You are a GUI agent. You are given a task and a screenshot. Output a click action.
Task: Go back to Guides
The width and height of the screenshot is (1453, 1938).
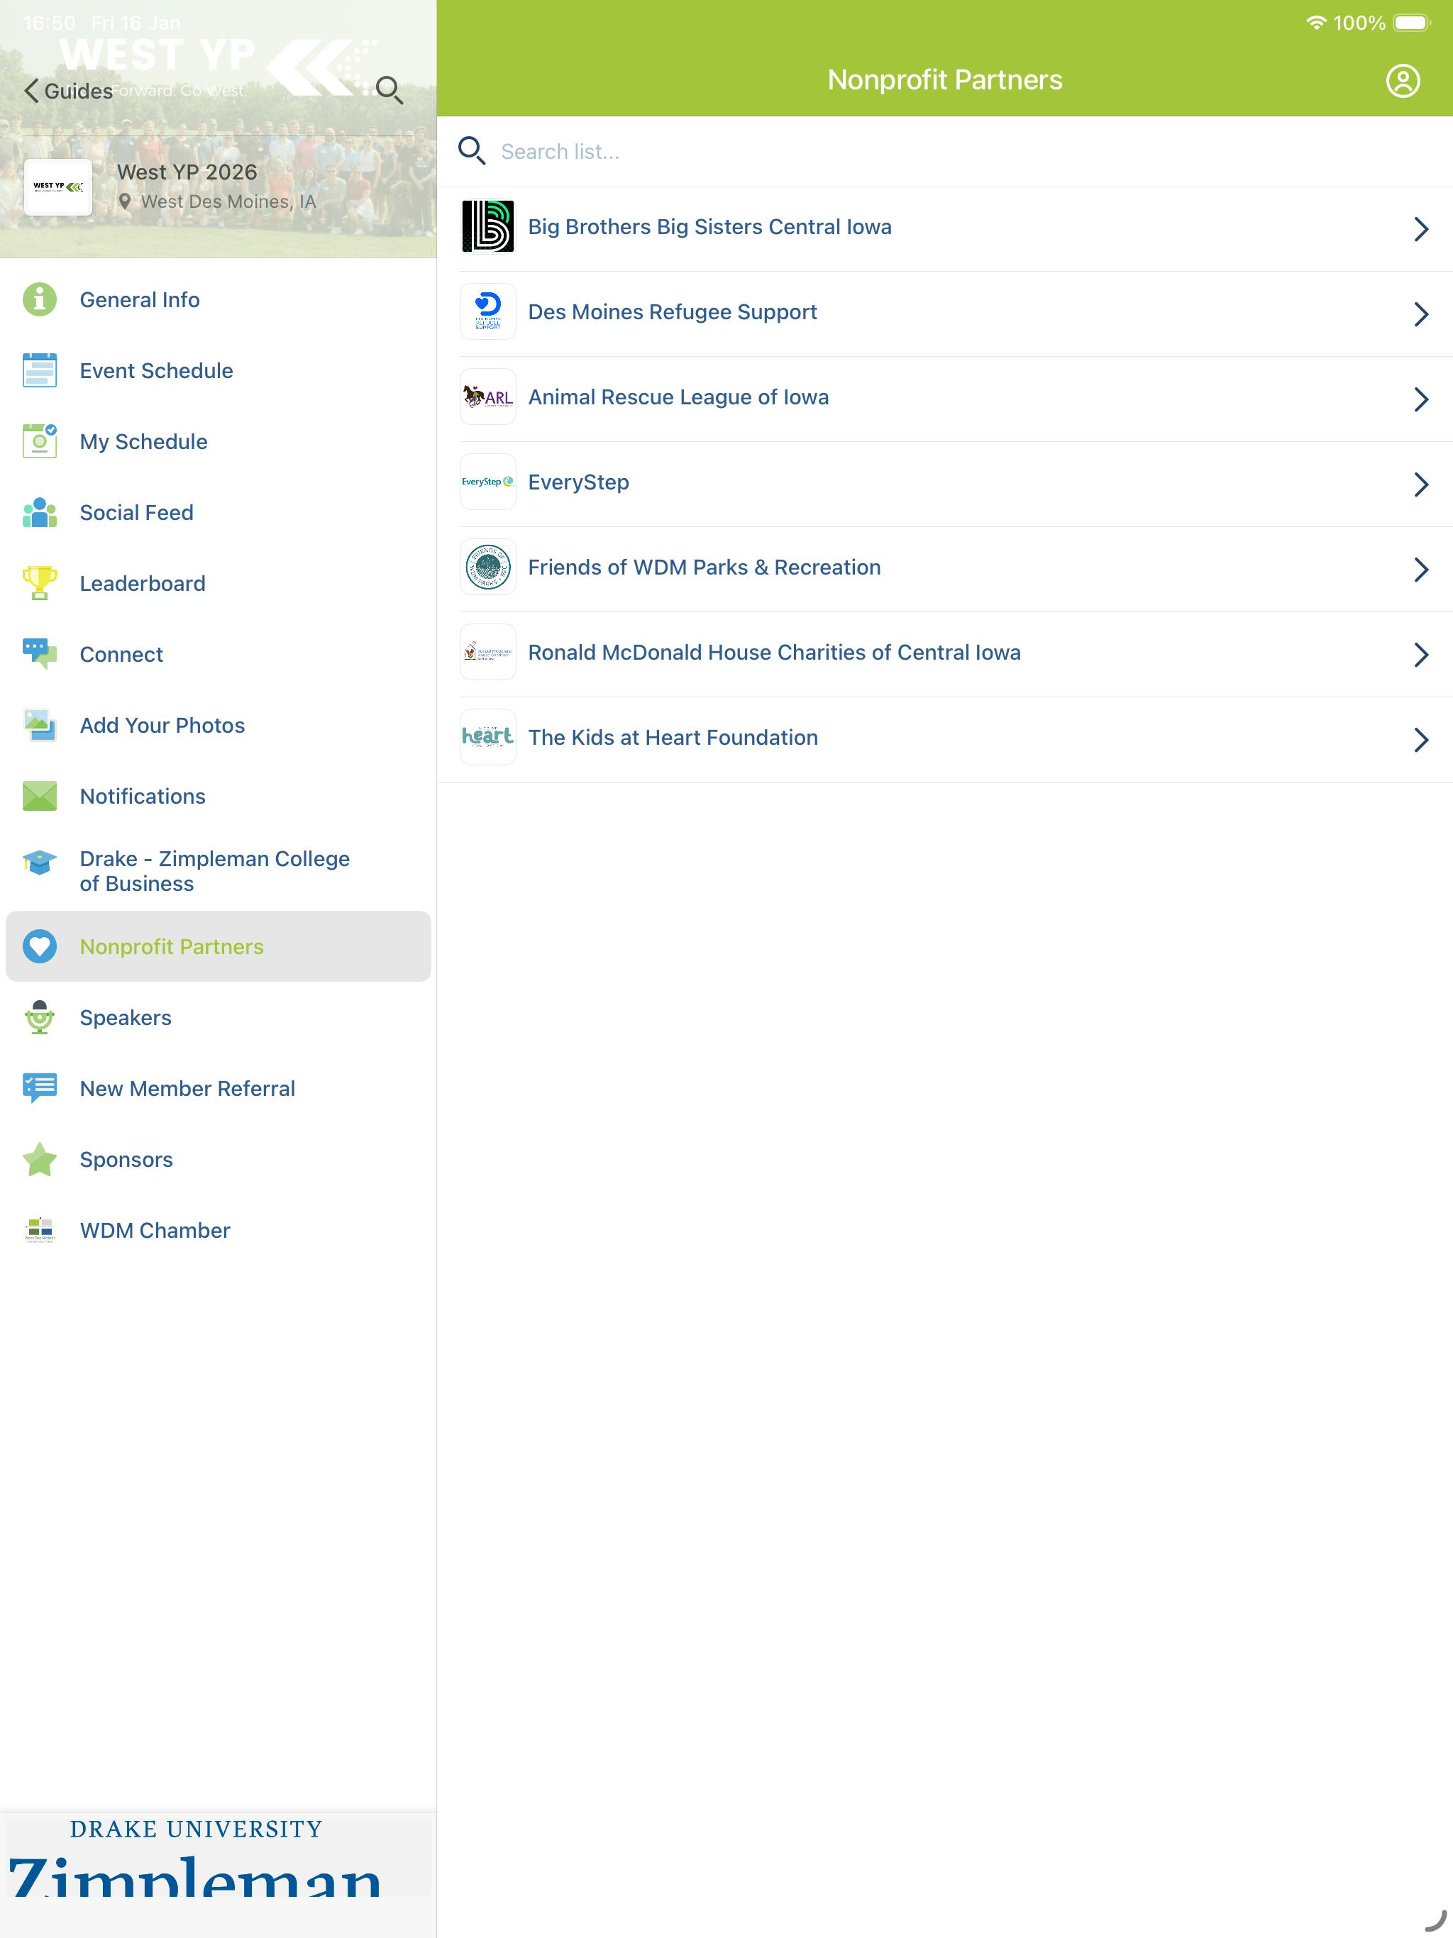(x=68, y=91)
